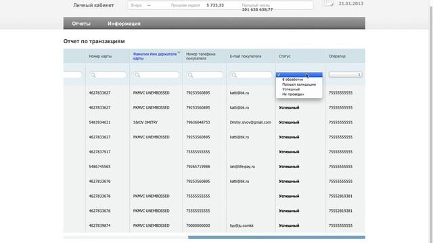Viewport: 433px width, 243px height.
Task: Click the phone number search field
Action: [x=204, y=75]
